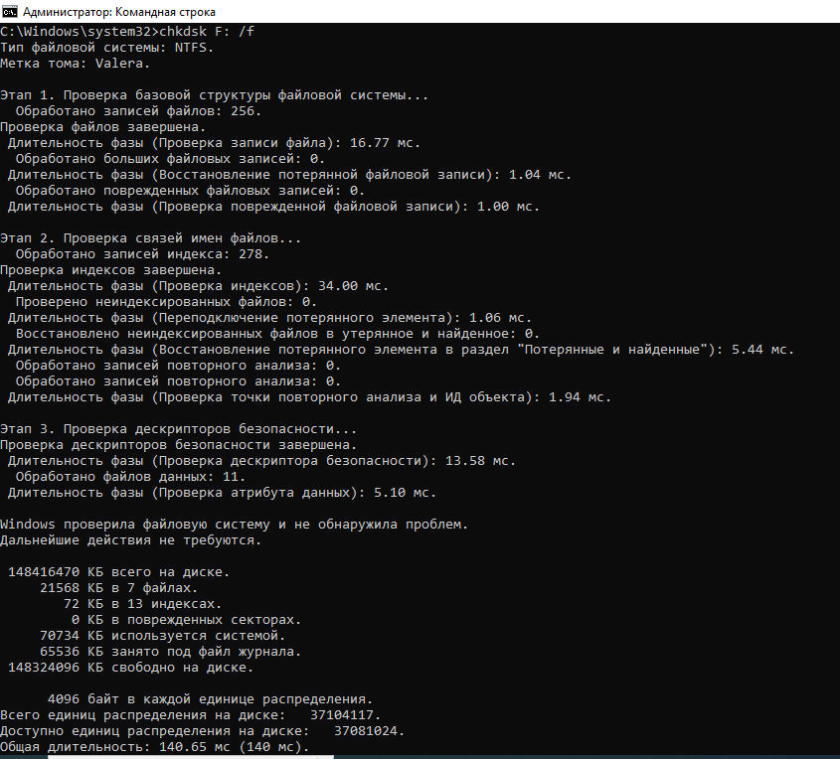
Task: Click '21568 КБ в 7 файлах.'
Action: (118, 588)
